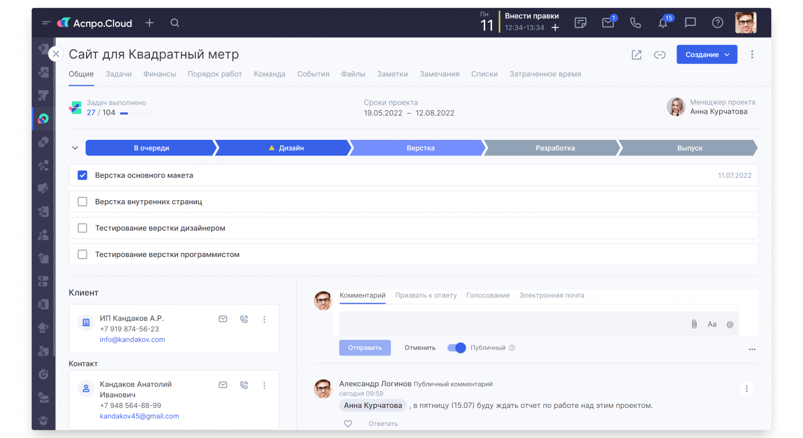Switch to the Финансы tab

160,74
